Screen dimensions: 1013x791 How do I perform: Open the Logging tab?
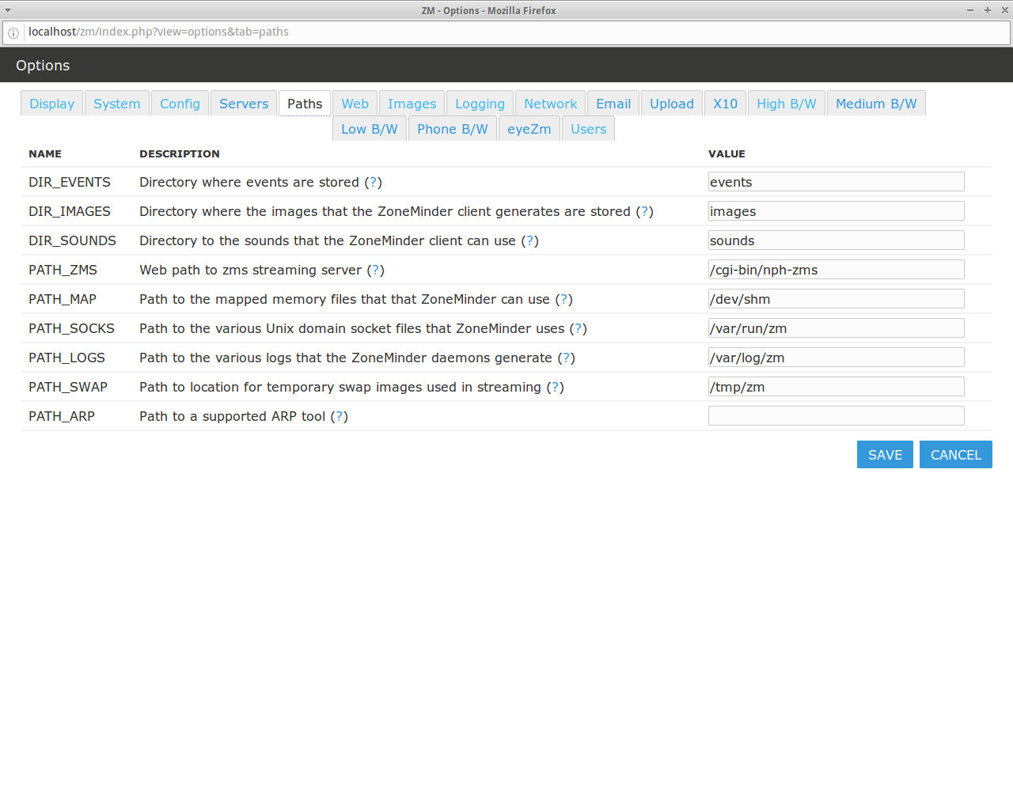click(480, 104)
